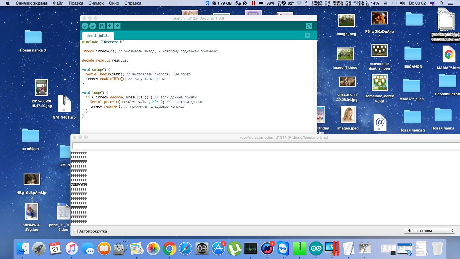
Task: Open the Arduino app in the Dock
Action: 316,248
